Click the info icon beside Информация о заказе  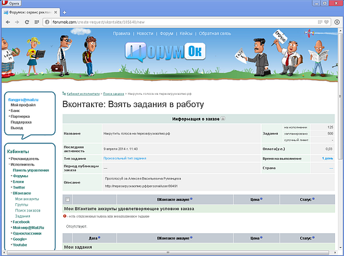point(223,118)
